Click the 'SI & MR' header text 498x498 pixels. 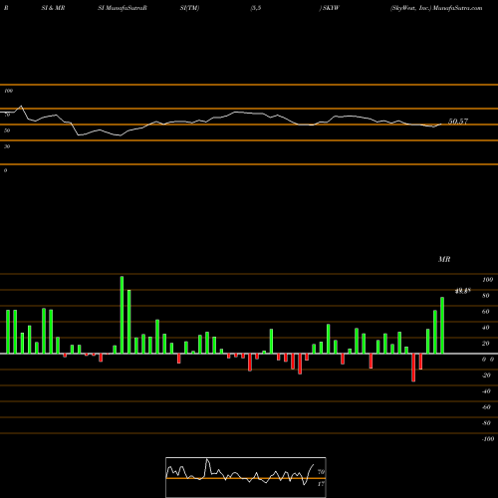[53, 8]
